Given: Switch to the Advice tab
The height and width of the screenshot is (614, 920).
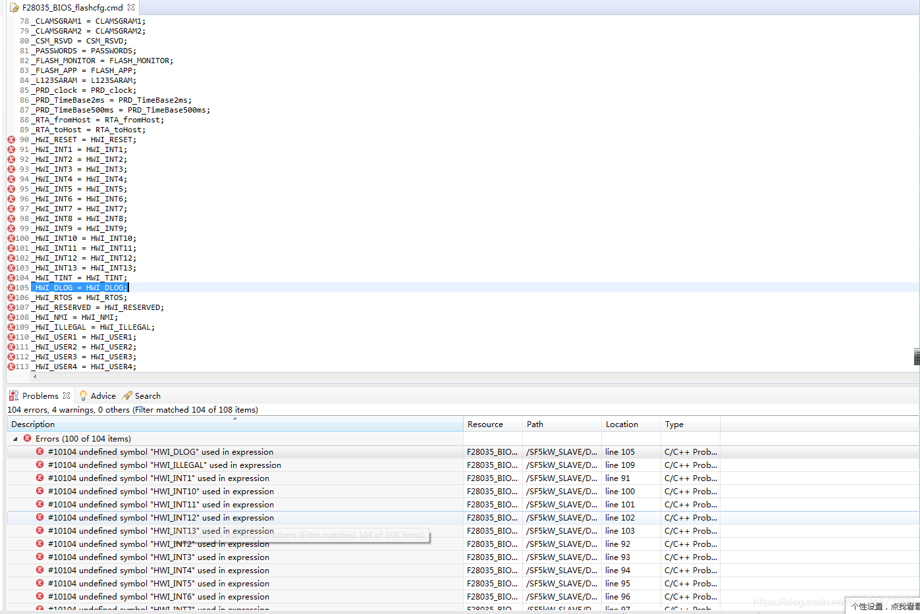Looking at the screenshot, I should [x=97, y=396].
